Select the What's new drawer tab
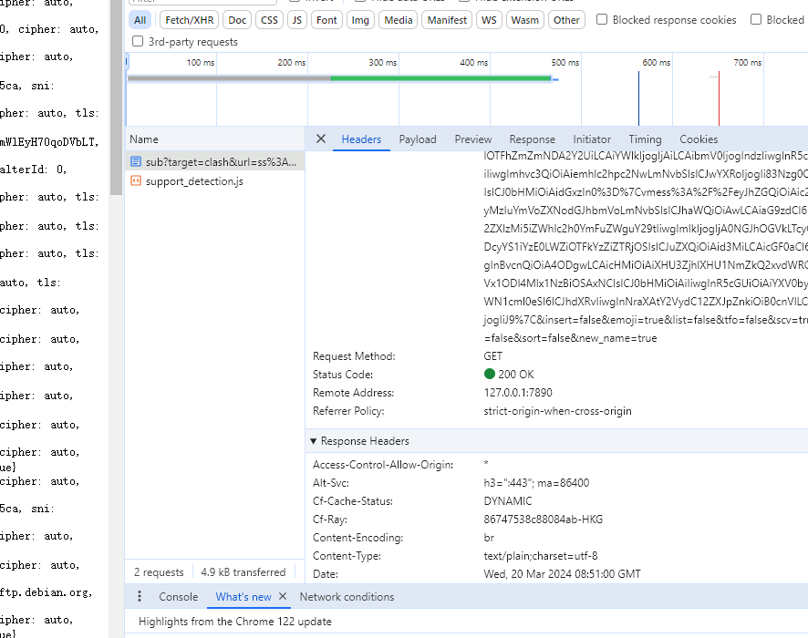 coord(243,596)
